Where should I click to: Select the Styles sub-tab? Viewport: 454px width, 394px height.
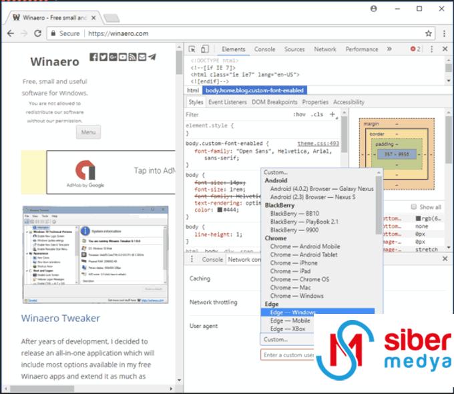point(196,102)
